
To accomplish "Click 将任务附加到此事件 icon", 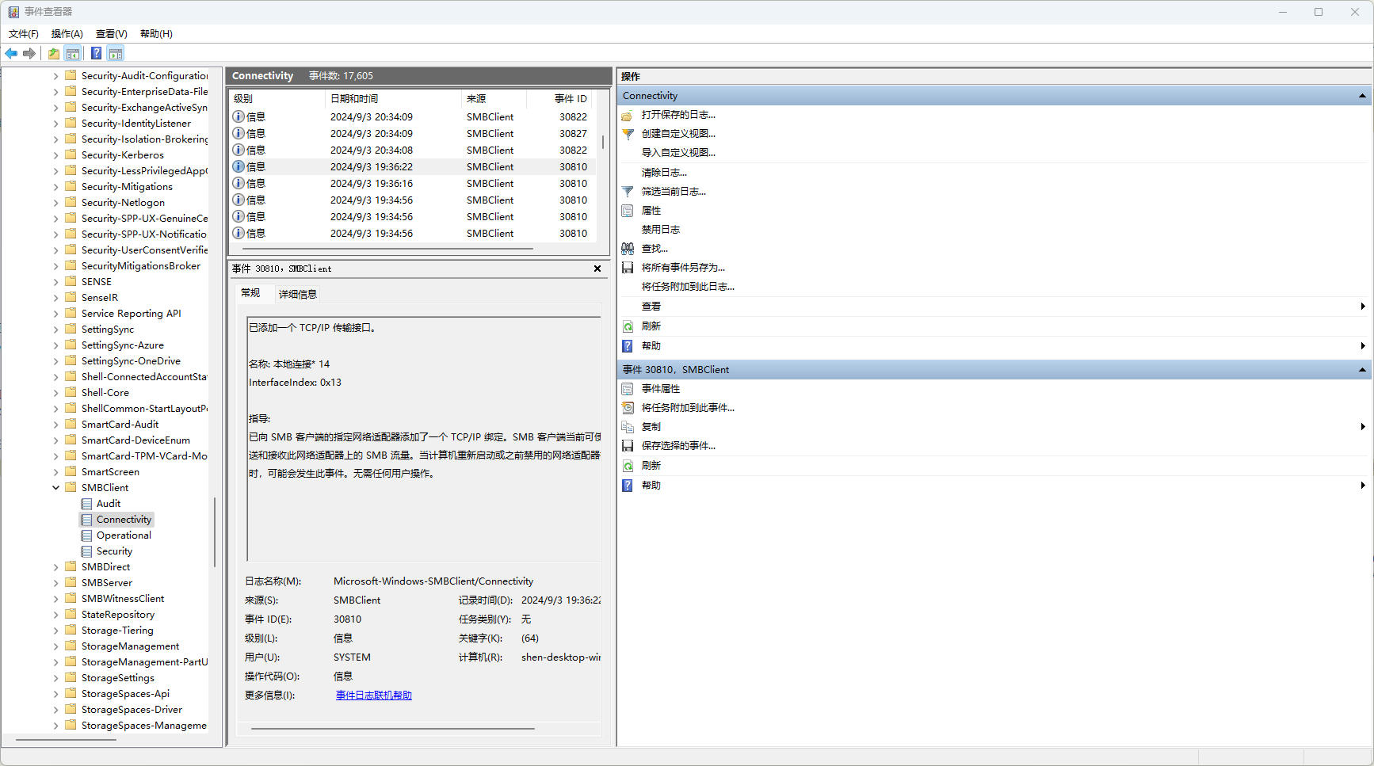I will pos(628,408).
